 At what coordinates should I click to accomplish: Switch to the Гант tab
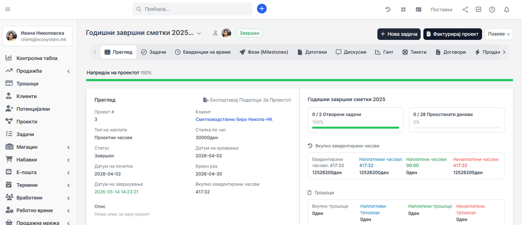(384, 52)
